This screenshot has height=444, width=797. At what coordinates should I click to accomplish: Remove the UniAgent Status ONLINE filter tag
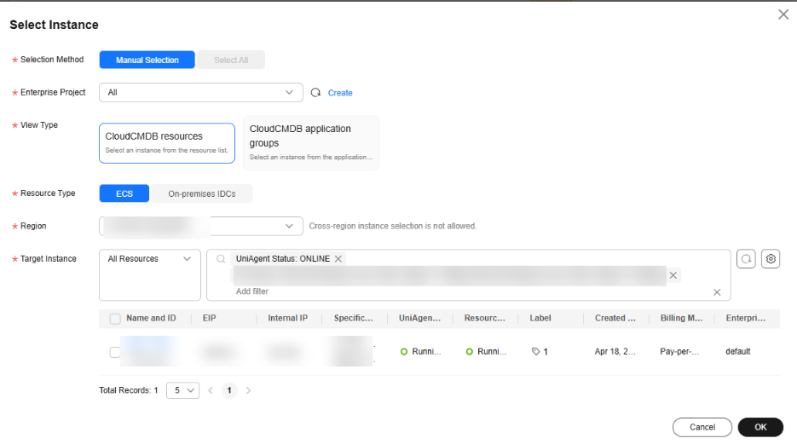point(338,259)
